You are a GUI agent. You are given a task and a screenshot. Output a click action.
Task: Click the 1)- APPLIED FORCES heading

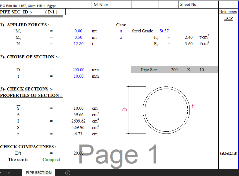(x=25, y=25)
